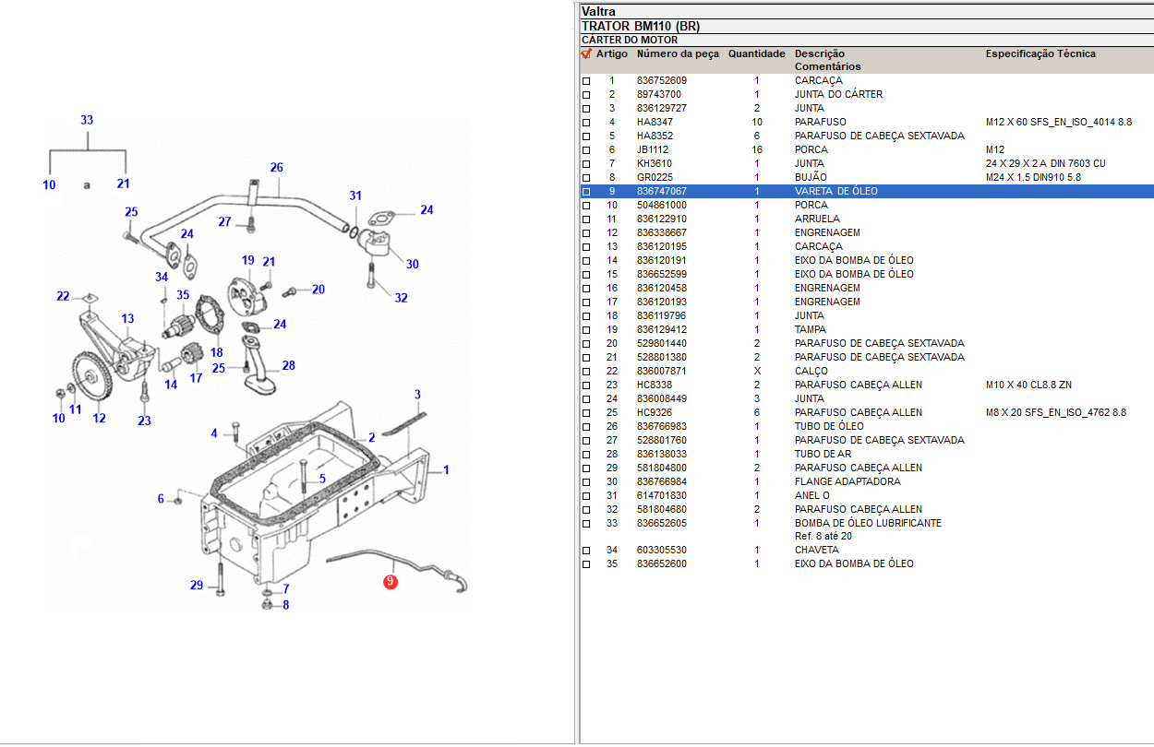Select ANEL O row 614701830
Image resolution: width=1154 pixels, height=747 pixels.
coord(866,496)
